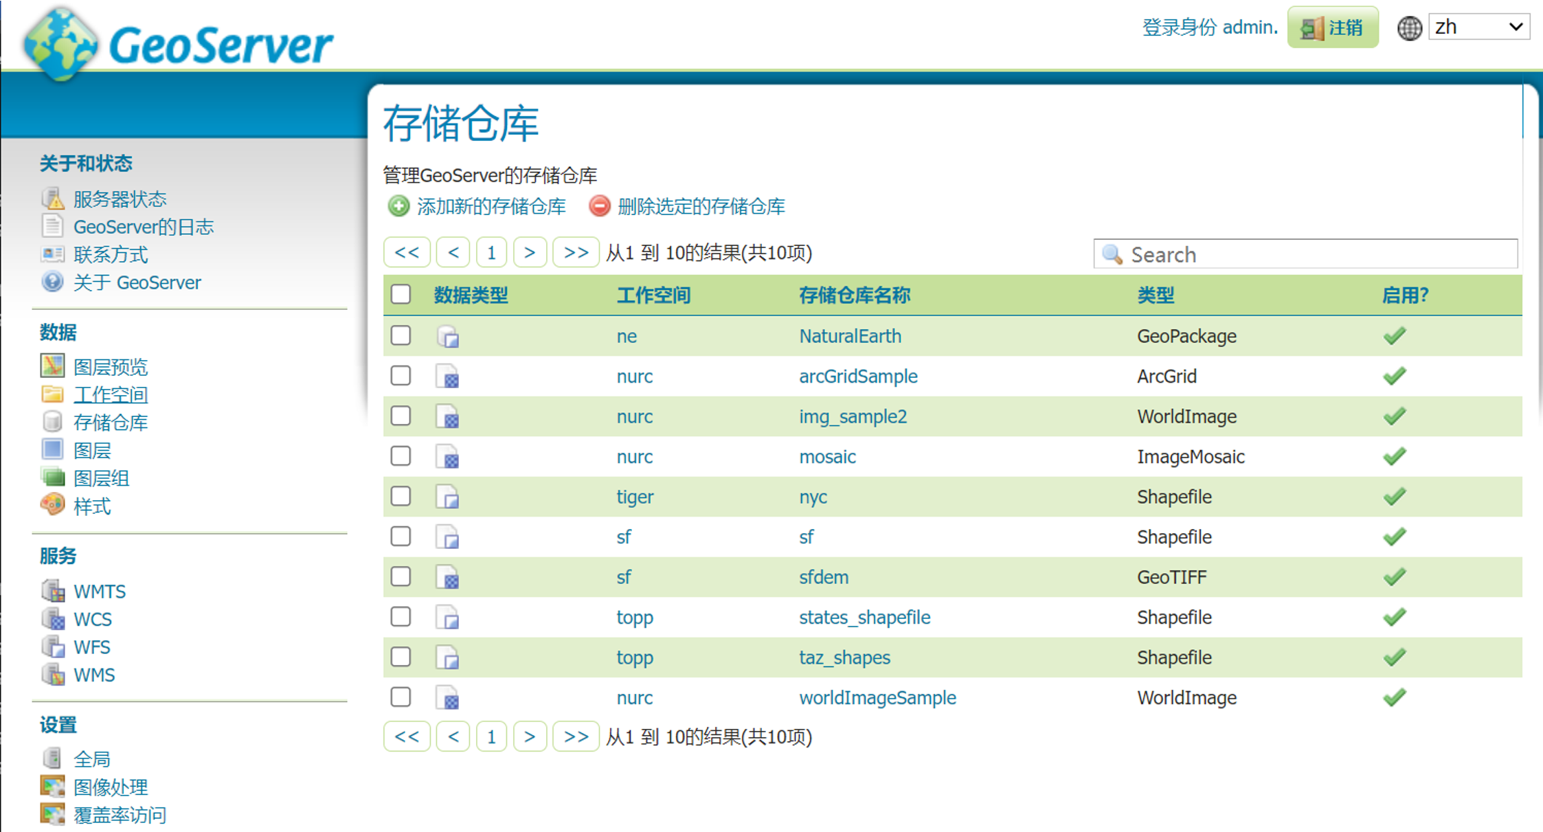This screenshot has height=832, width=1543.
Task: Click the 'GeoPackage' type cell
Action: (1186, 336)
